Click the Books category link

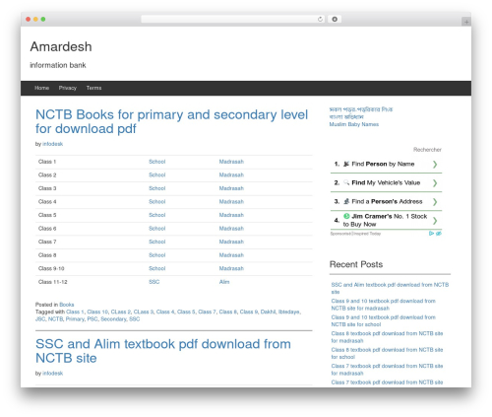point(67,305)
